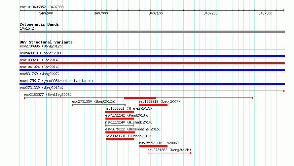The width and height of the screenshot is (294, 166).
Task: Open the nsv4175617 (gnomADStructuralVariants) label
Action: 56,81
